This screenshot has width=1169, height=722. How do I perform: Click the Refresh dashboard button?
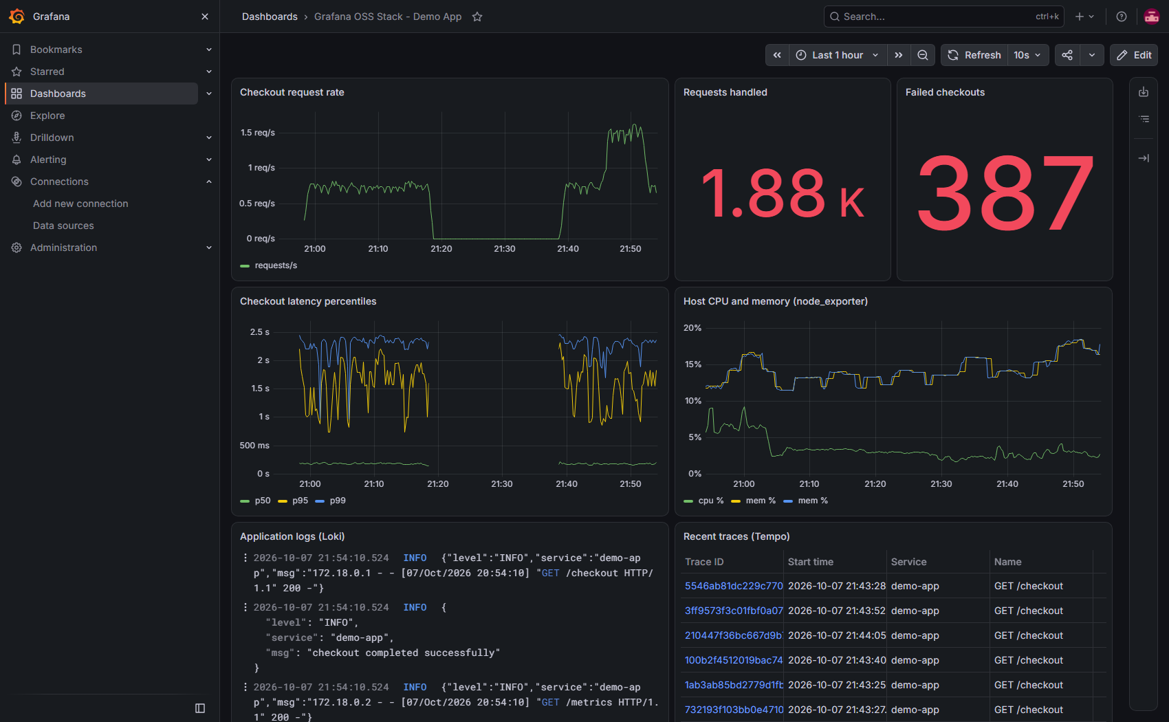coord(974,55)
